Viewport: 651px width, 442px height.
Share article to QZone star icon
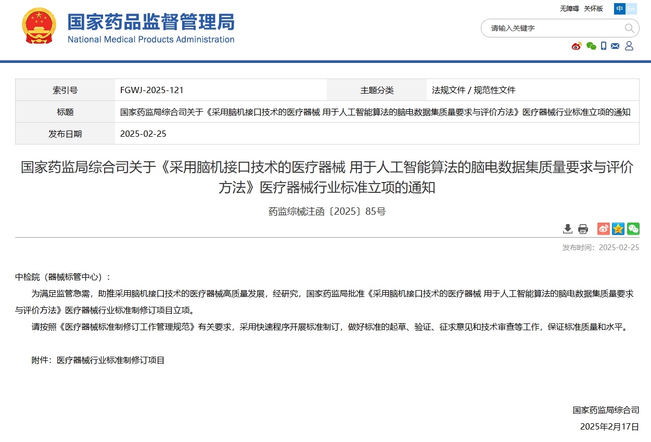618,229
